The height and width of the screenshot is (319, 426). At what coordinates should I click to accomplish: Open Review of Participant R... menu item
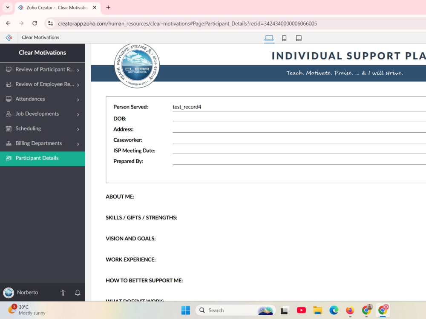pos(42,70)
